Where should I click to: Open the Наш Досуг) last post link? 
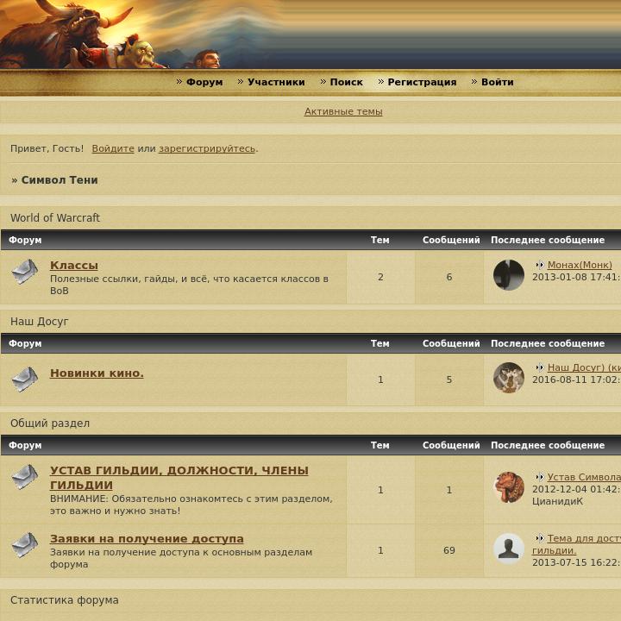(x=584, y=367)
